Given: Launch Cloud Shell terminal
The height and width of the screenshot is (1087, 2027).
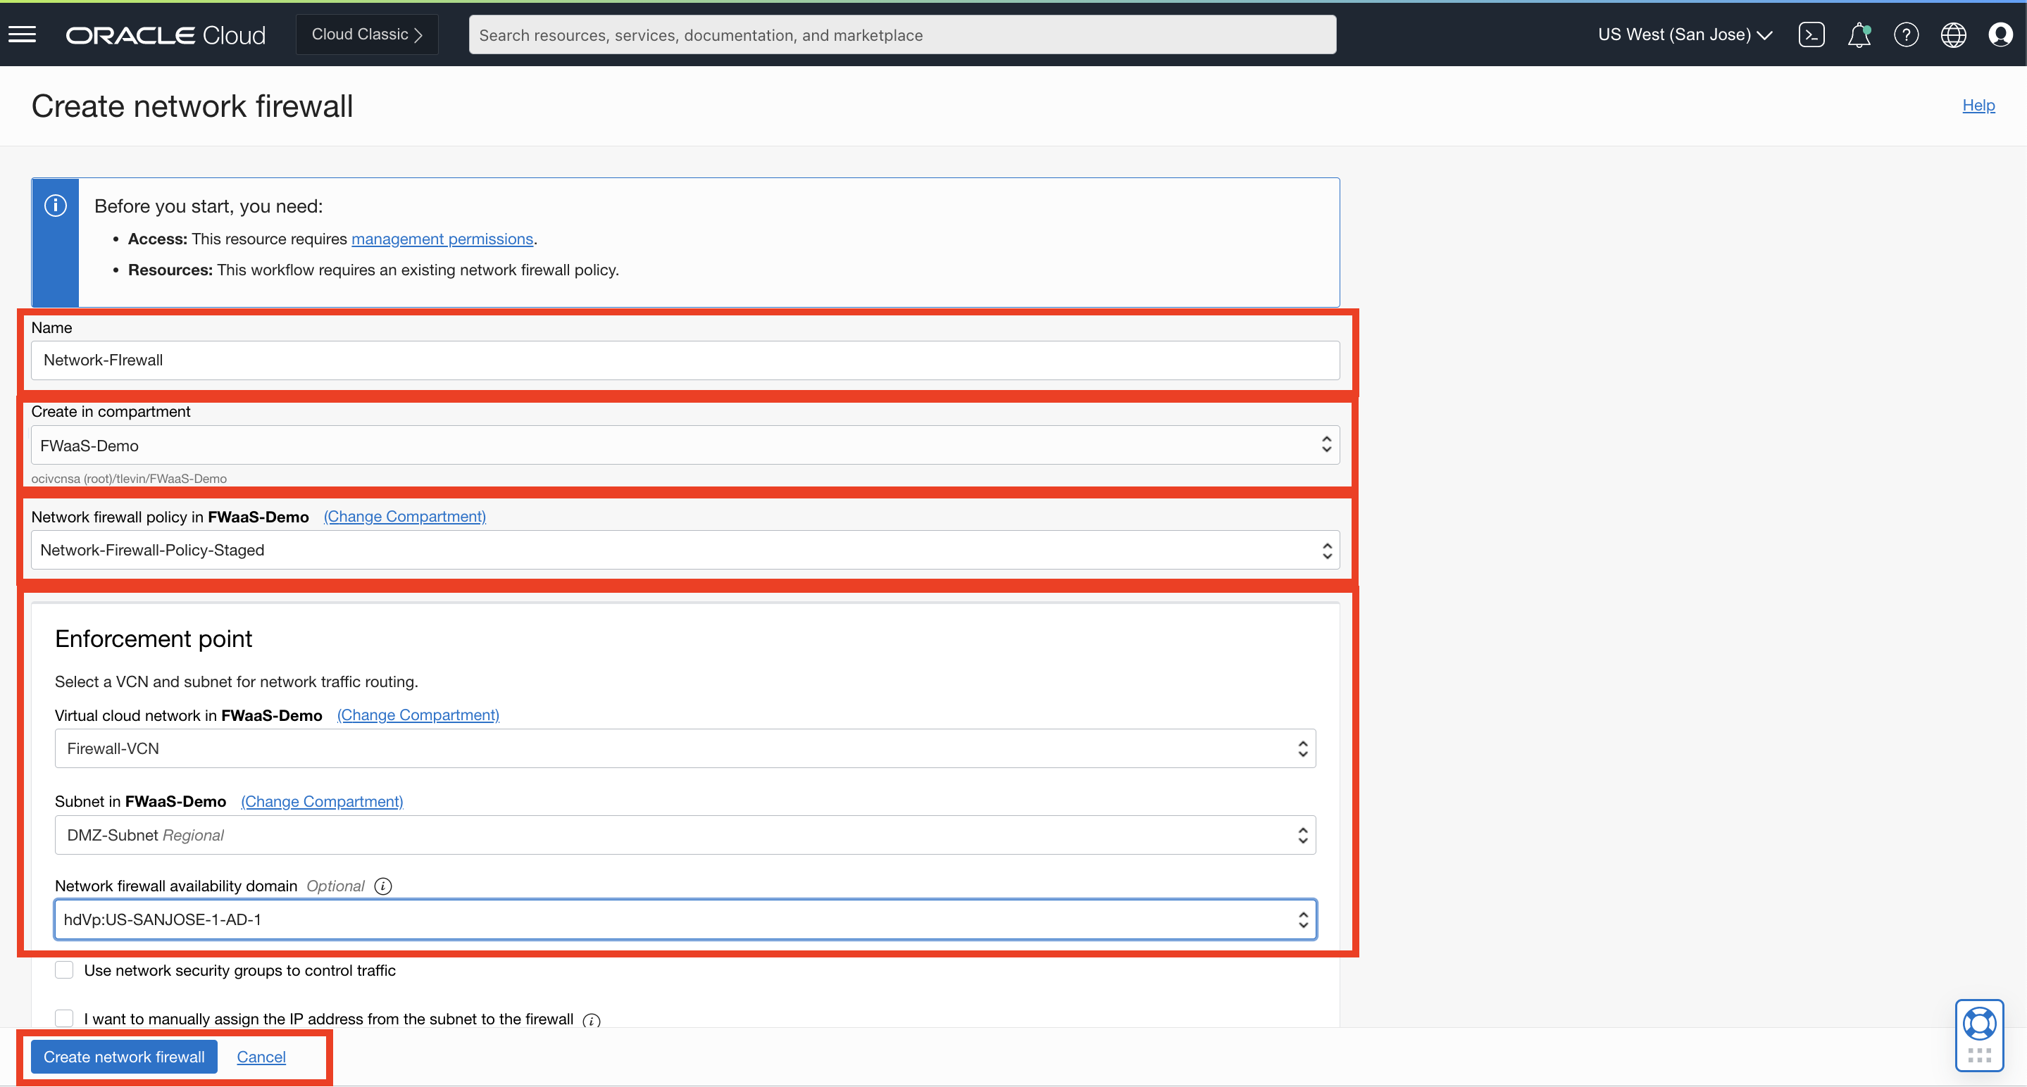Looking at the screenshot, I should tap(1811, 34).
